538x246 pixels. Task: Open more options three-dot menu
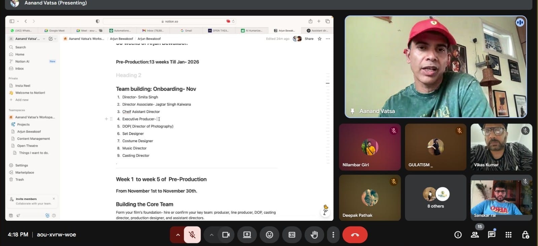[x=333, y=235]
